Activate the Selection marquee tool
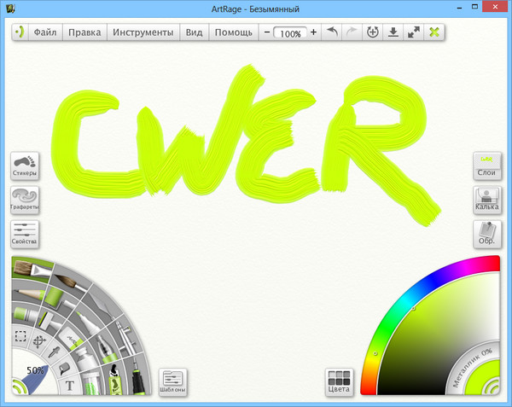Viewport: 512px width, 407px height. tap(20, 336)
